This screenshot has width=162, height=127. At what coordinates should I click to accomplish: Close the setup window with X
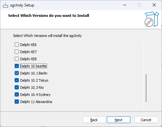(154, 5)
